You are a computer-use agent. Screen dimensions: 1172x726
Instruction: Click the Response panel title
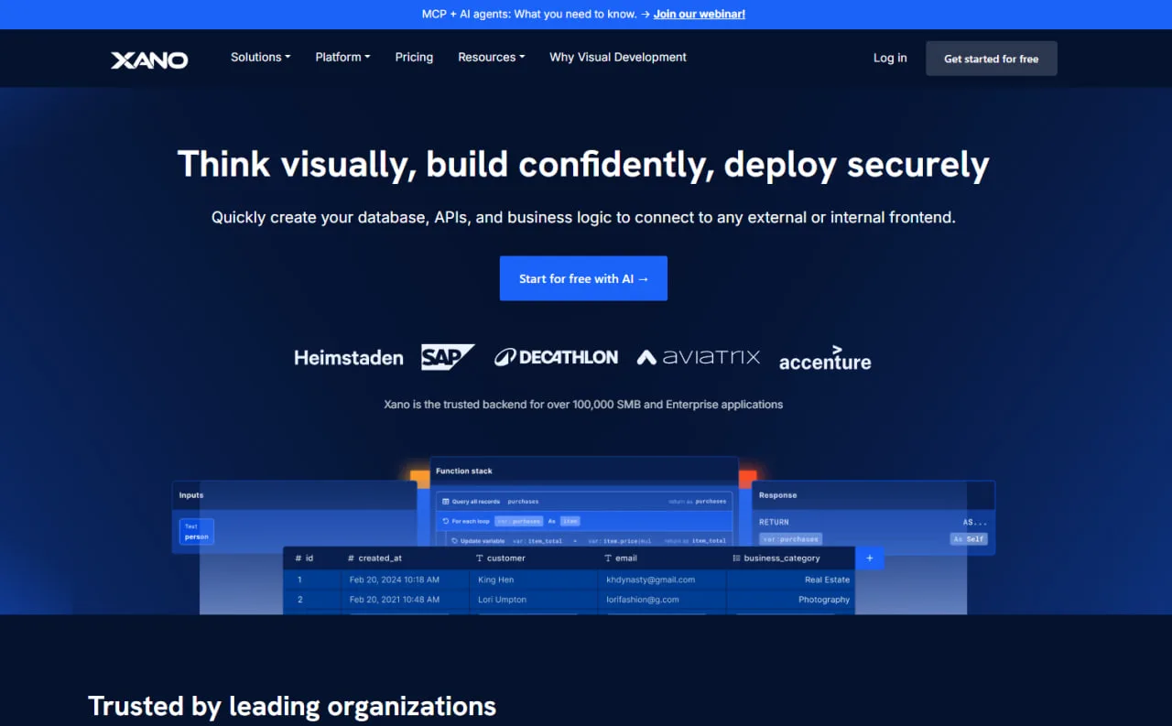click(778, 495)
